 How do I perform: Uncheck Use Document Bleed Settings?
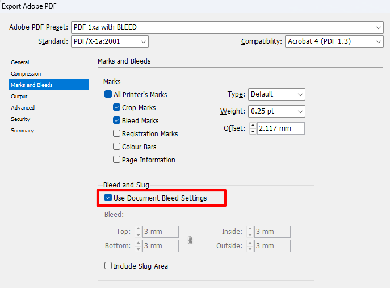[108, 198]
